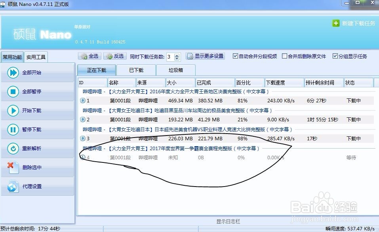Viewport: 379px width, 232px height.
Task: Click 显示更多设置 button
Action: click(x=206, y=56)
